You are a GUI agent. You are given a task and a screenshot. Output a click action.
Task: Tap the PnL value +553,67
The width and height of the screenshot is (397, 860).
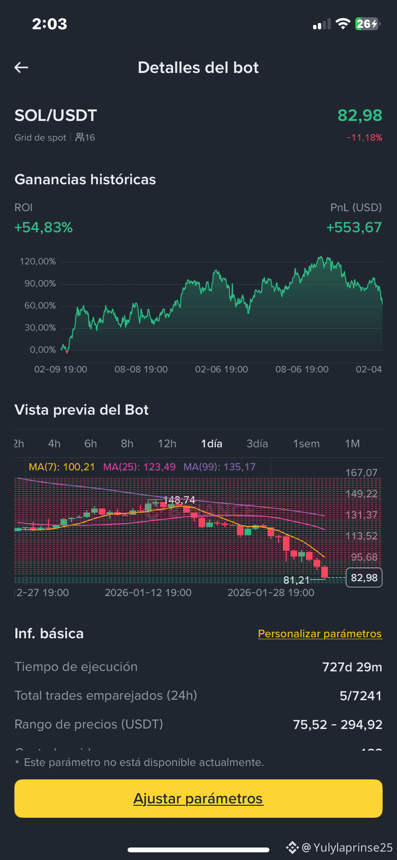pyautogui.click(x=354, y=227)
